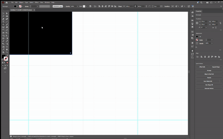Image resolution: width=223 pixels, height=139 pixels.
Task: Toggle Flip Horizontal in Transform section
Action: pyautogui.click(x=213, y=28)
